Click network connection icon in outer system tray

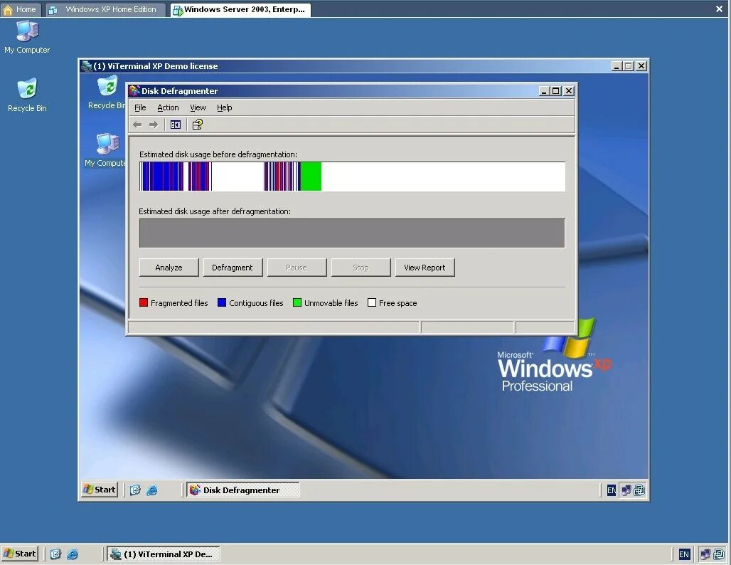705,554
